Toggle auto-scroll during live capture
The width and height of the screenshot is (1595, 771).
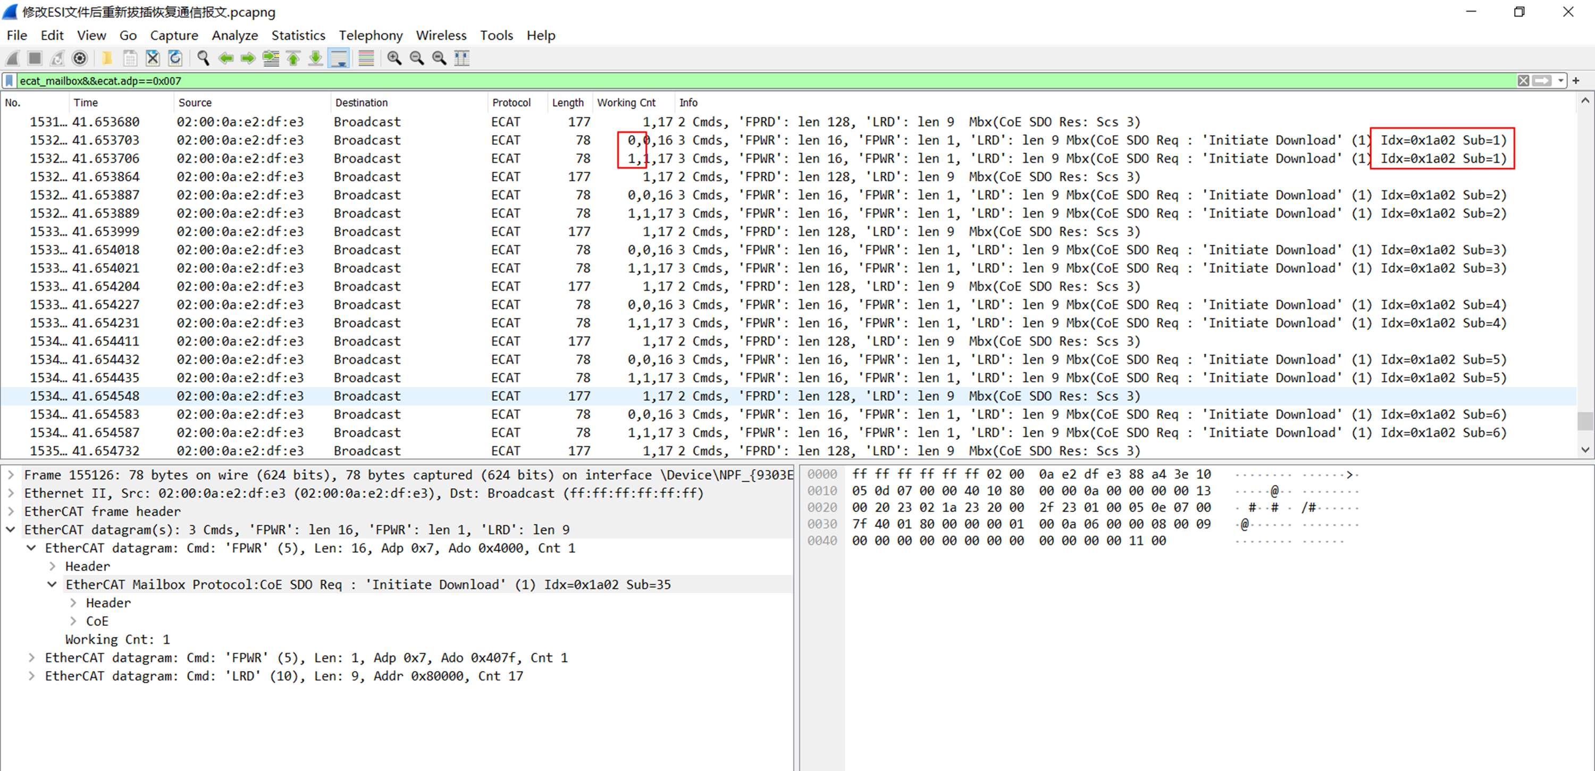[x=339, y=58]
